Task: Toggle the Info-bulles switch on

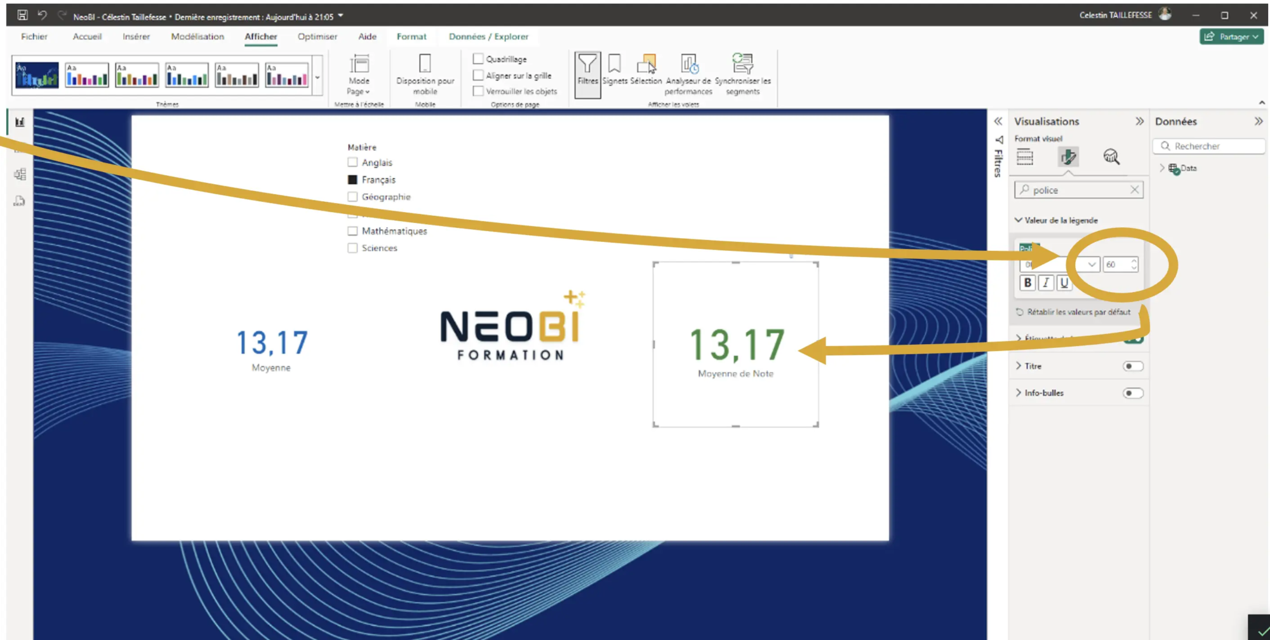Action: click(1133, 393)
